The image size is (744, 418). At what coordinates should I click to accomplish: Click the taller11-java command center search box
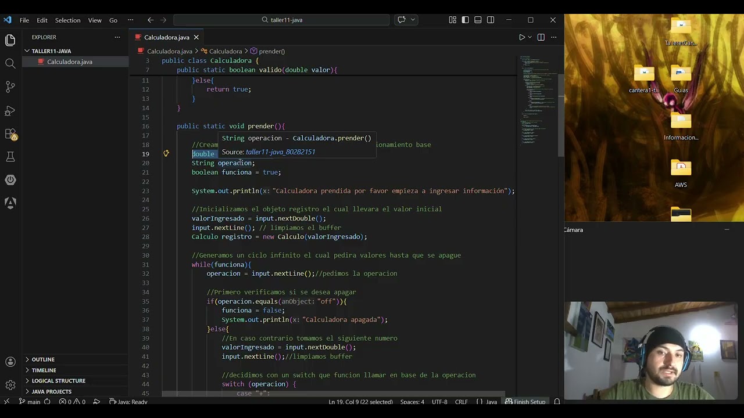[x=281, y=20]
